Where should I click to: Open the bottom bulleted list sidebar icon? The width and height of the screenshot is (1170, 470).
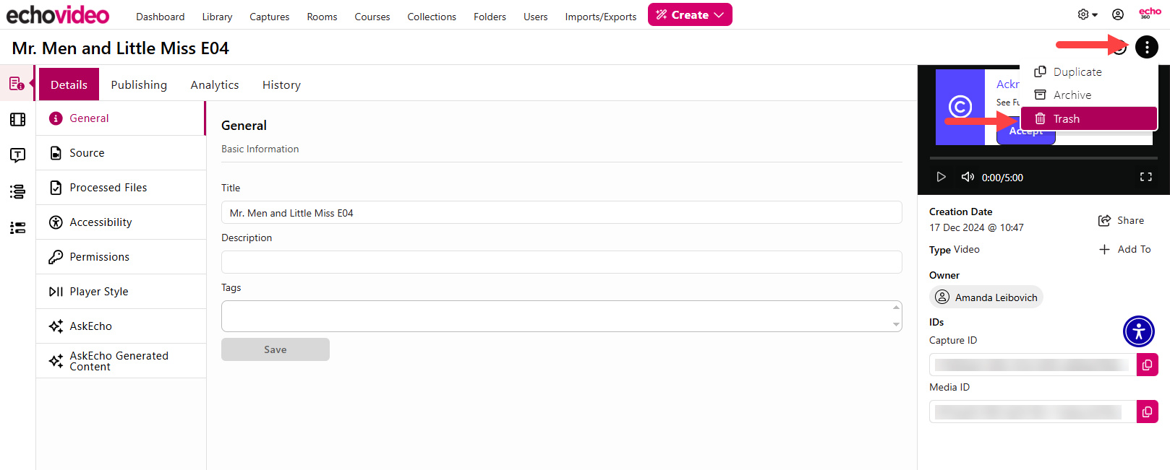[x=17, y=227]
